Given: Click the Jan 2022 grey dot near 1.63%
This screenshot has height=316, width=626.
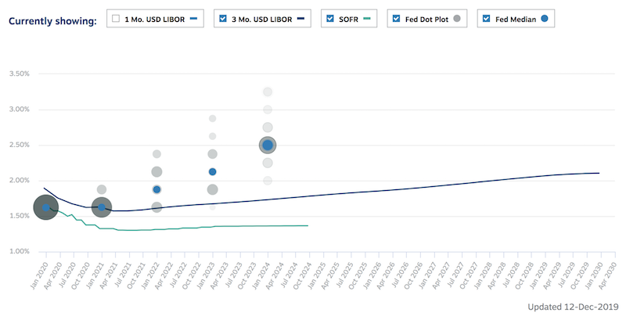Looking at the screenshot, I should [x=157, y=207].
